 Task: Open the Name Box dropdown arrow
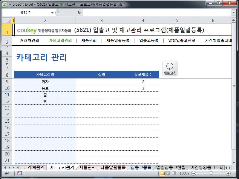click(52, 13)
